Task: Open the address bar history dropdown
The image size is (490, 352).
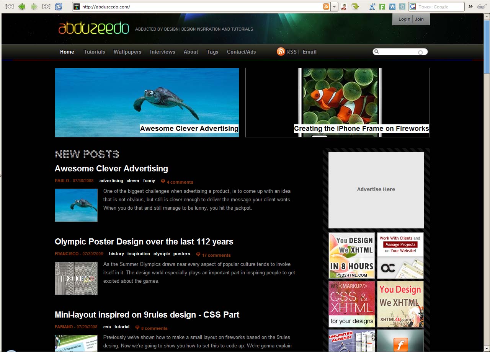Action: (x=334, y=7)
